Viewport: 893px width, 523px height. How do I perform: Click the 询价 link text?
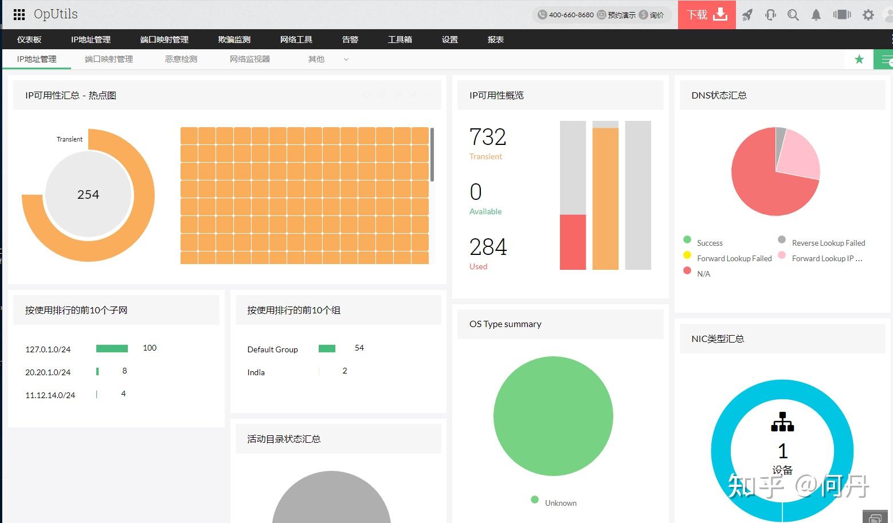point(657,15)
